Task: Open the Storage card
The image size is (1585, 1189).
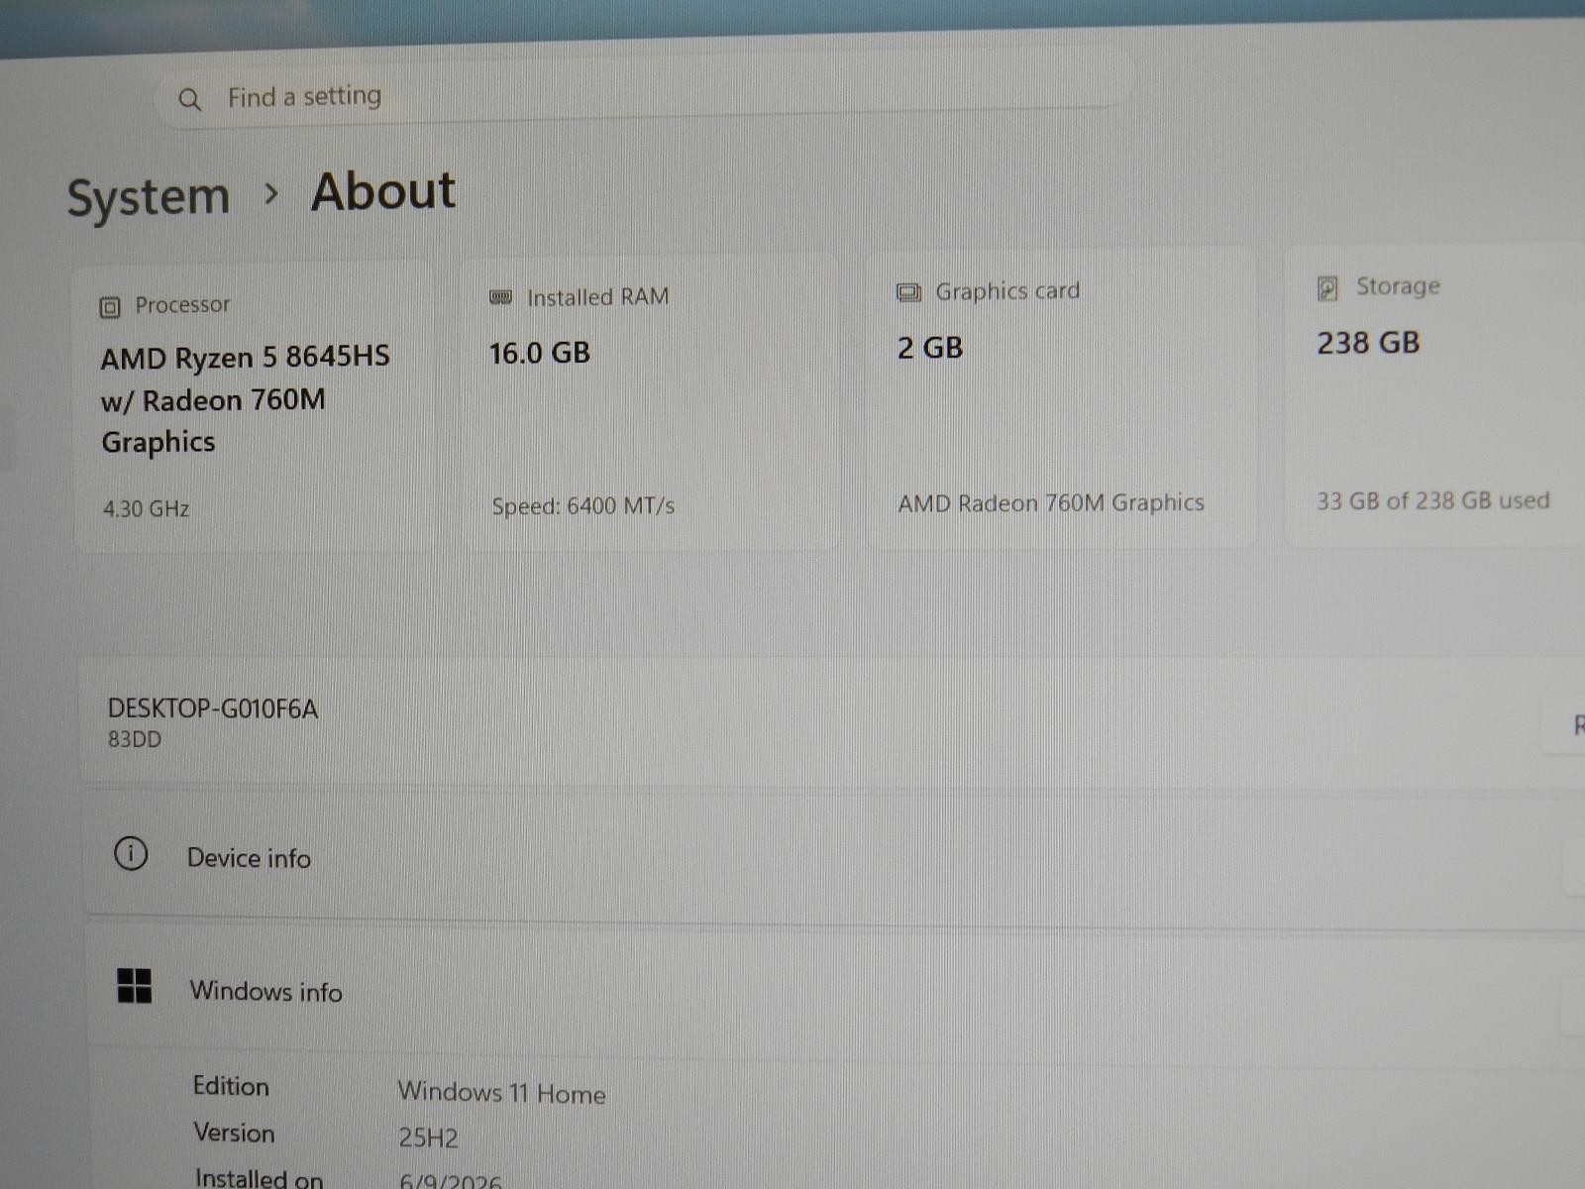Action: coord(1435,395)
